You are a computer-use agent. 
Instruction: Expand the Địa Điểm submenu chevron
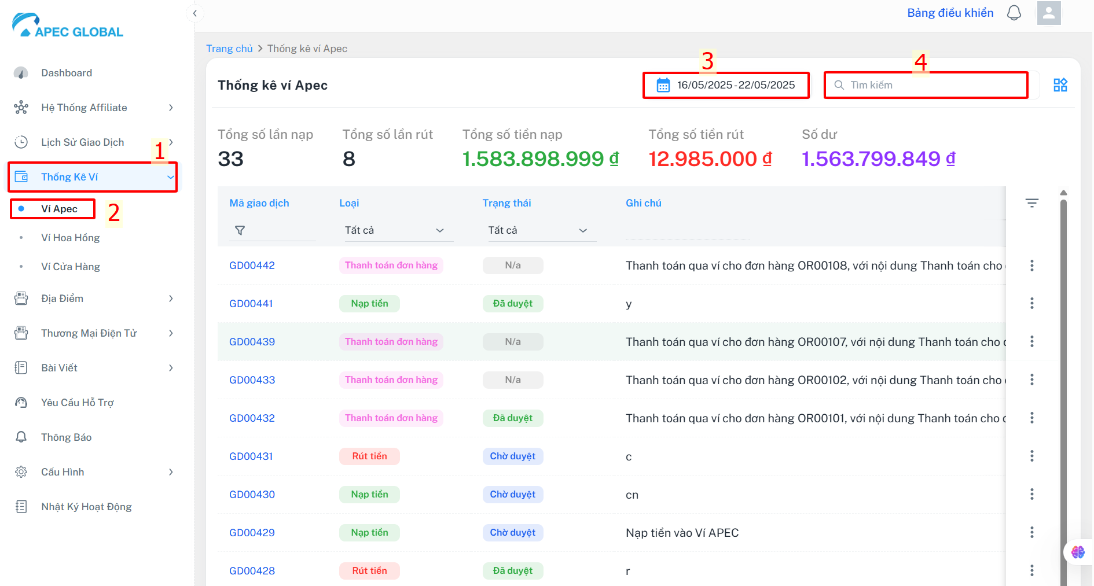pos(171,298)
